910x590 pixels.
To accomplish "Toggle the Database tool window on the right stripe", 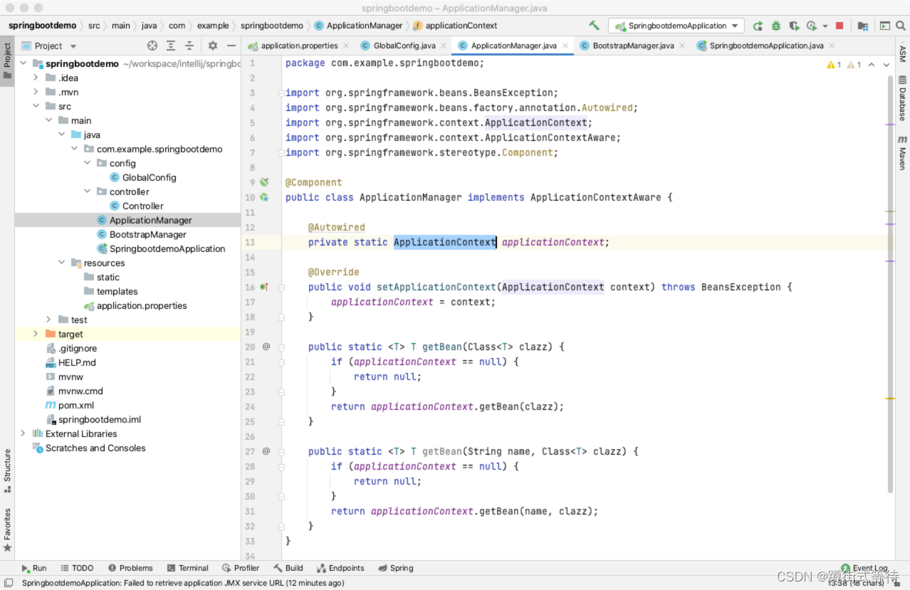I will click(902, 98).
